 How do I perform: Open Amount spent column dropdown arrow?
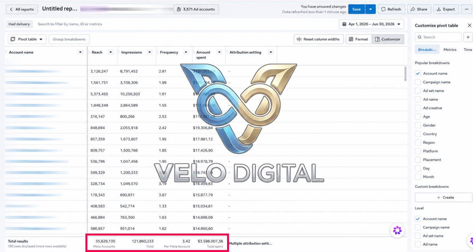[x=219, y=52]
